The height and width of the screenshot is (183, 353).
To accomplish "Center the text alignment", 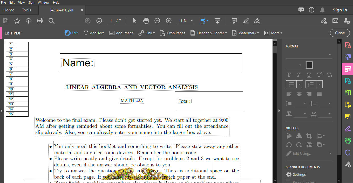I will point(299,94).
